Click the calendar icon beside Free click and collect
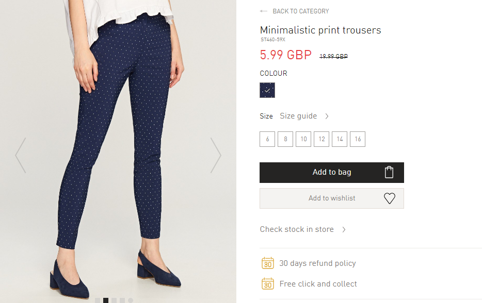This screenshot has width=482, height=303. 268,283
